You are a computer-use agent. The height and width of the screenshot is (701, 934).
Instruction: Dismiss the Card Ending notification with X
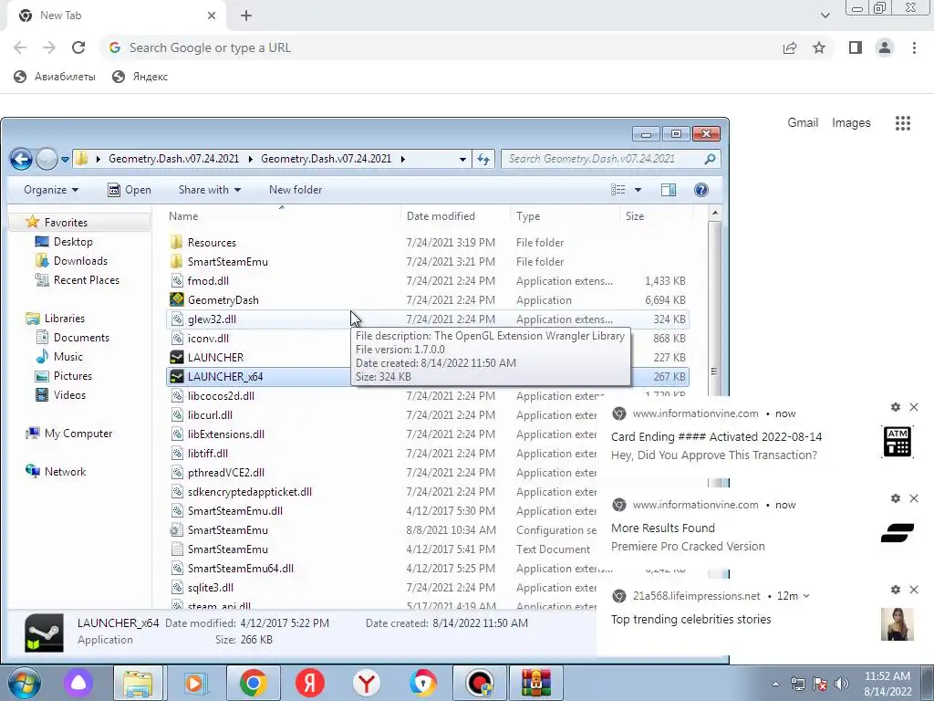tap(914, 407)
